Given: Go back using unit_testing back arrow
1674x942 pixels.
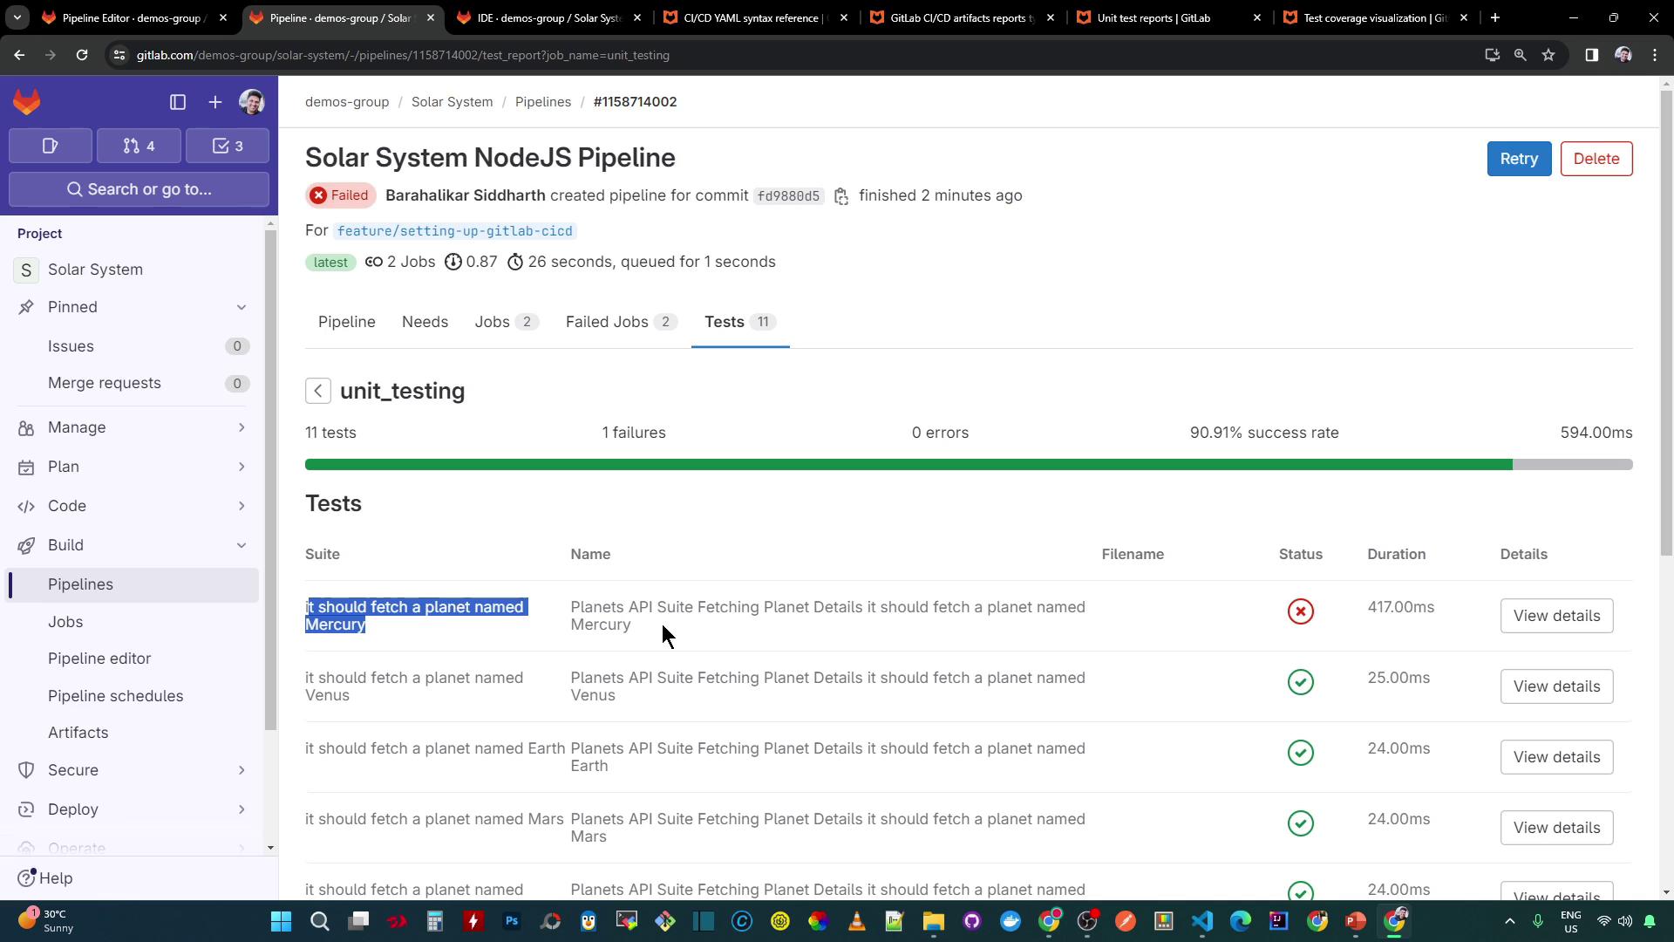Looking at the screenshot, I should click(x=318, y=391).
